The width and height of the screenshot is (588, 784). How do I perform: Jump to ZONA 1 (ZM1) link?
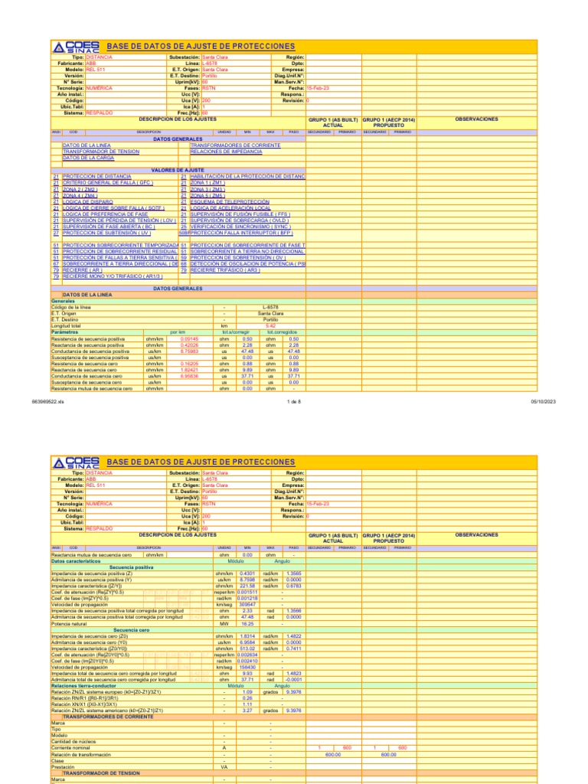tap(207, 183)
